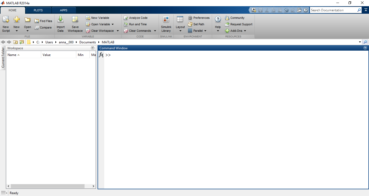Screen dimensions: 369x196
Task: Click Workspace scroll left arrow
Action: (x=8, y=186)
